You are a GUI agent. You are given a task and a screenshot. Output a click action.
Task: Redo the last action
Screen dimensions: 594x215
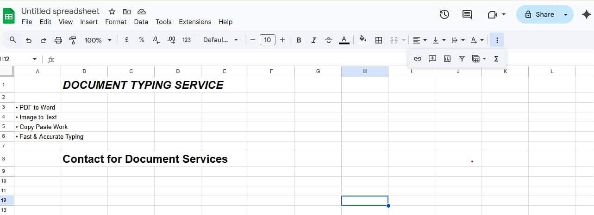44,40
